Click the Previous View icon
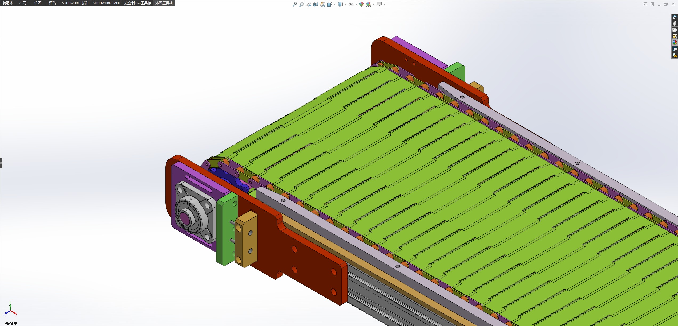678x326 pixels. 309,4
